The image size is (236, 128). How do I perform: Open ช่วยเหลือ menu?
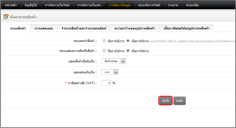(x=192, y=5)
